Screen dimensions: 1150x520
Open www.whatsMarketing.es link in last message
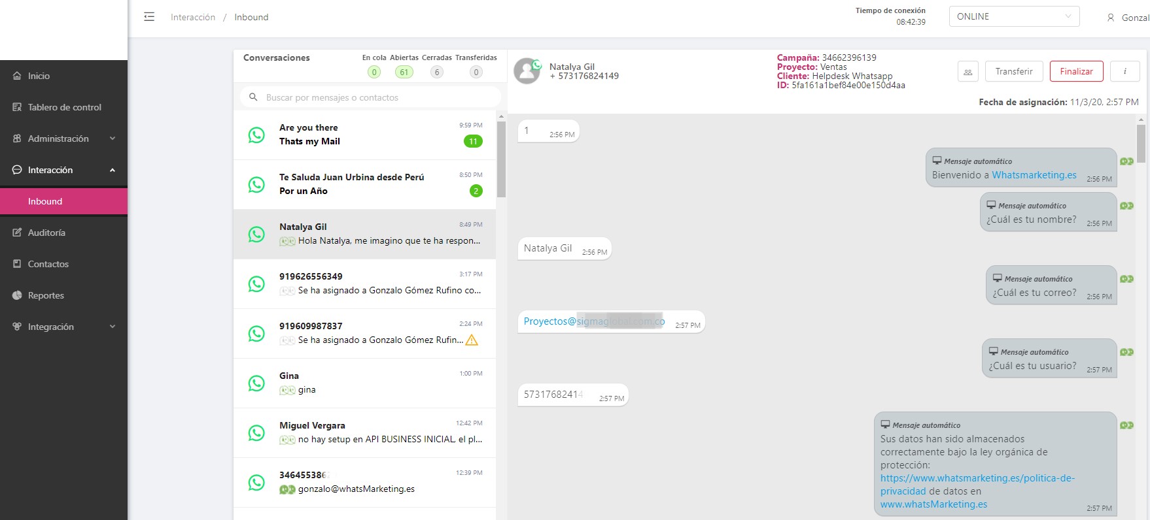pos(933,504)
